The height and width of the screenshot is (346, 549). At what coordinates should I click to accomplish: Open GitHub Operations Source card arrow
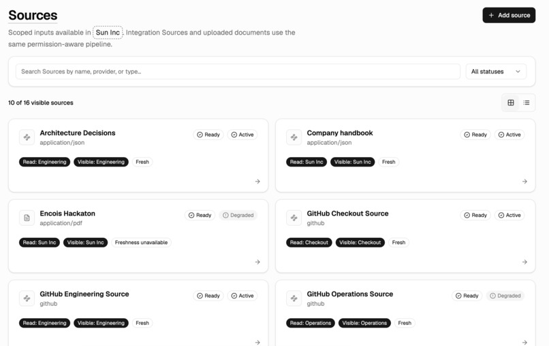tap(524, 342)
